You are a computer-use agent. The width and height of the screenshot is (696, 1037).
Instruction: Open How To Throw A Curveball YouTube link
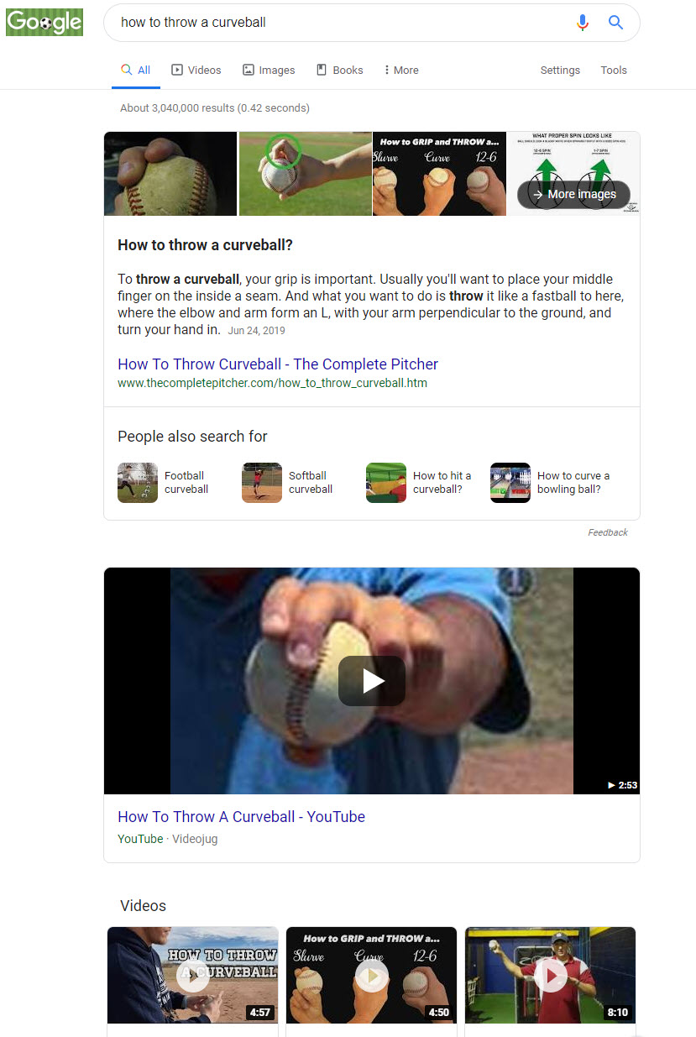click(x=241, y=817)
